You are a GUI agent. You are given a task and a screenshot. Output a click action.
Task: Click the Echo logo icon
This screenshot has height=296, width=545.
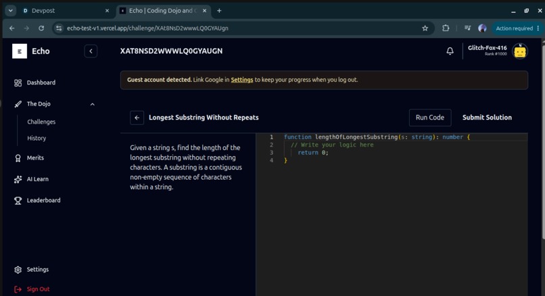(20, 51)
